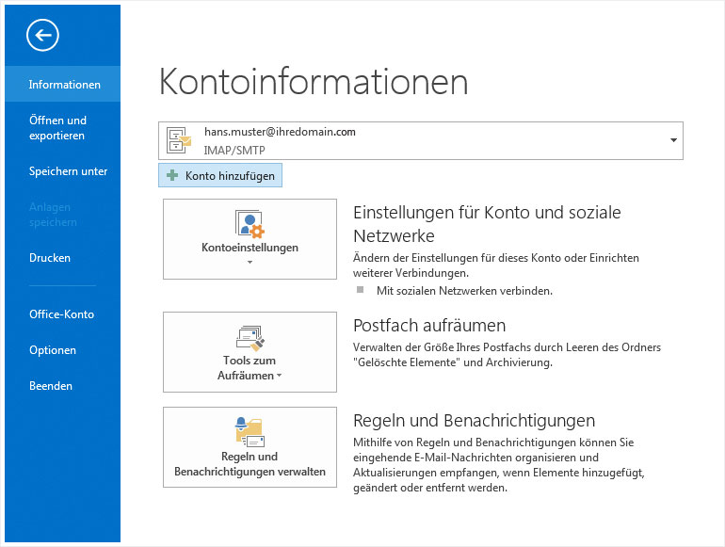This screenshot has height=547, width=725.
Task: Select the Informationen menu item
Action: click(62, 84)
